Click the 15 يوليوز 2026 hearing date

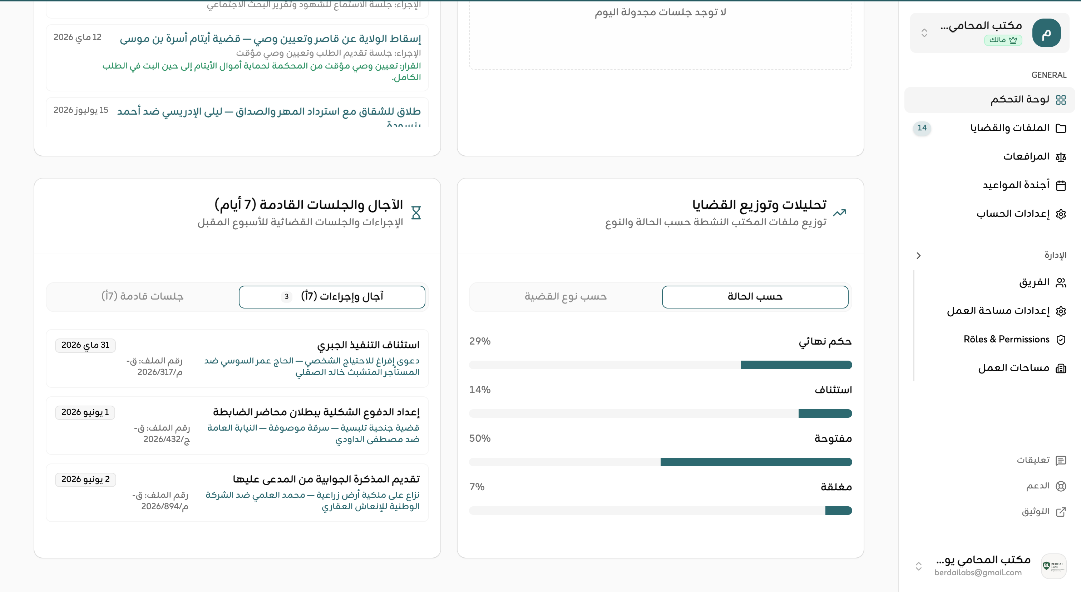81,110
